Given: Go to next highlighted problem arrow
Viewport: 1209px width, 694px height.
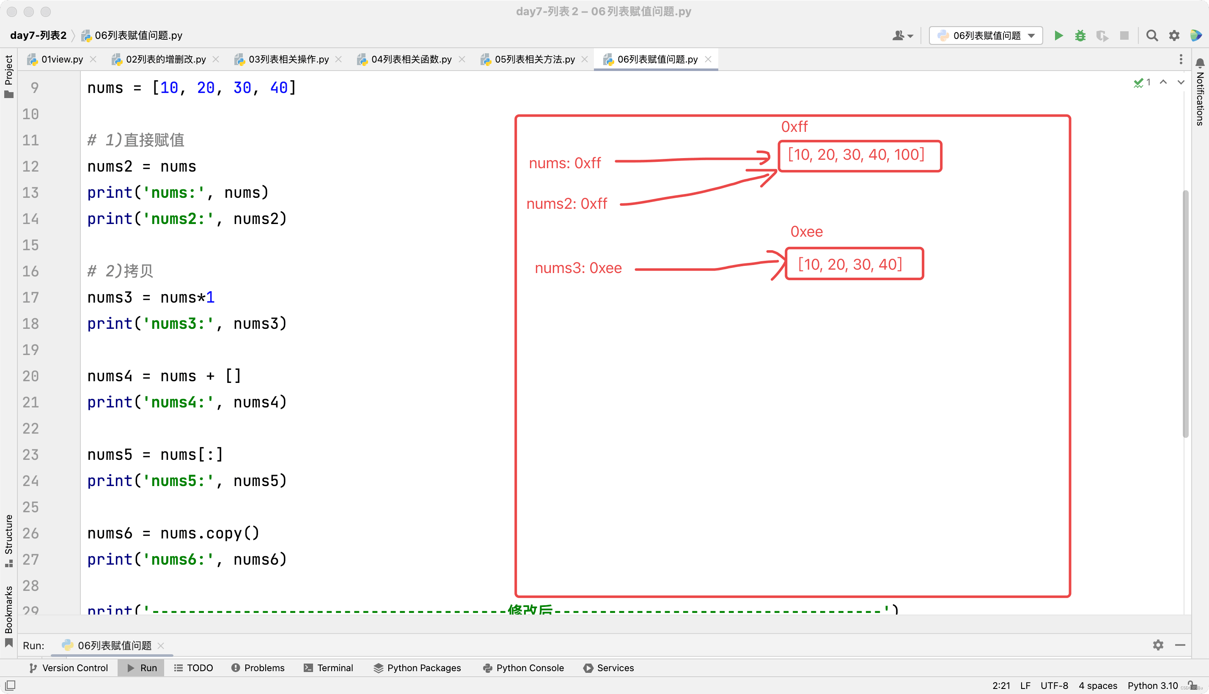Looking at the screenshot, I should [x=1181, y=82].
